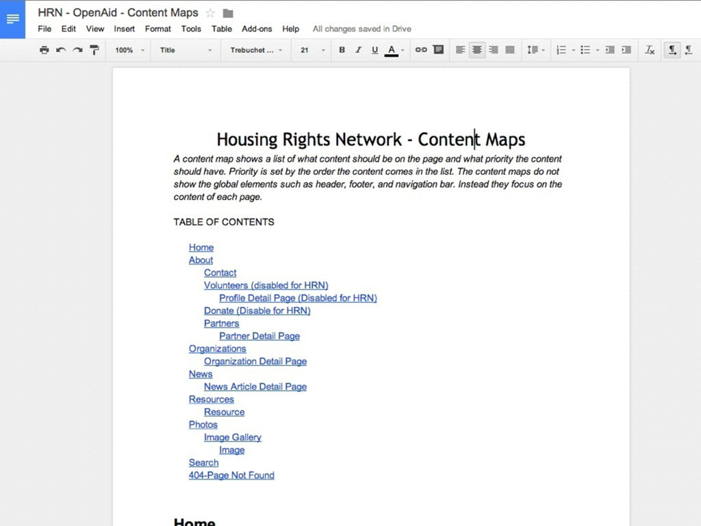701x526 pixels.
Task: Open the Format menu
Action: coord(158,29)
